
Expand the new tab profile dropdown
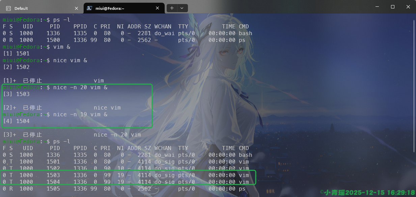coord(182,8)
